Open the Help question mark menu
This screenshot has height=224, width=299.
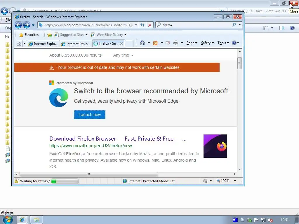coord(236,43)
